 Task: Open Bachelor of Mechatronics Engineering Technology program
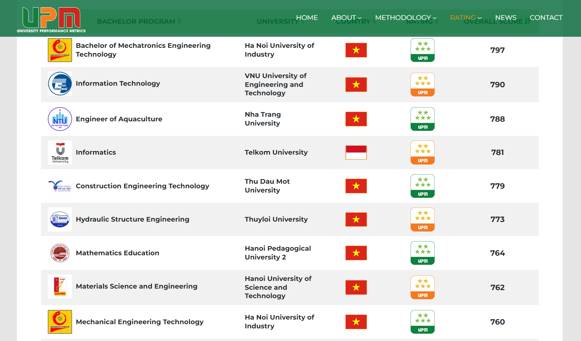pos(143,50)
